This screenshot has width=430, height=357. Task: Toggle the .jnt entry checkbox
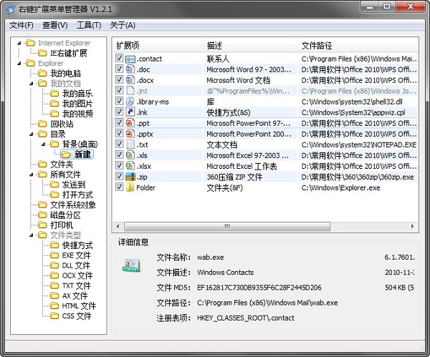120,91
